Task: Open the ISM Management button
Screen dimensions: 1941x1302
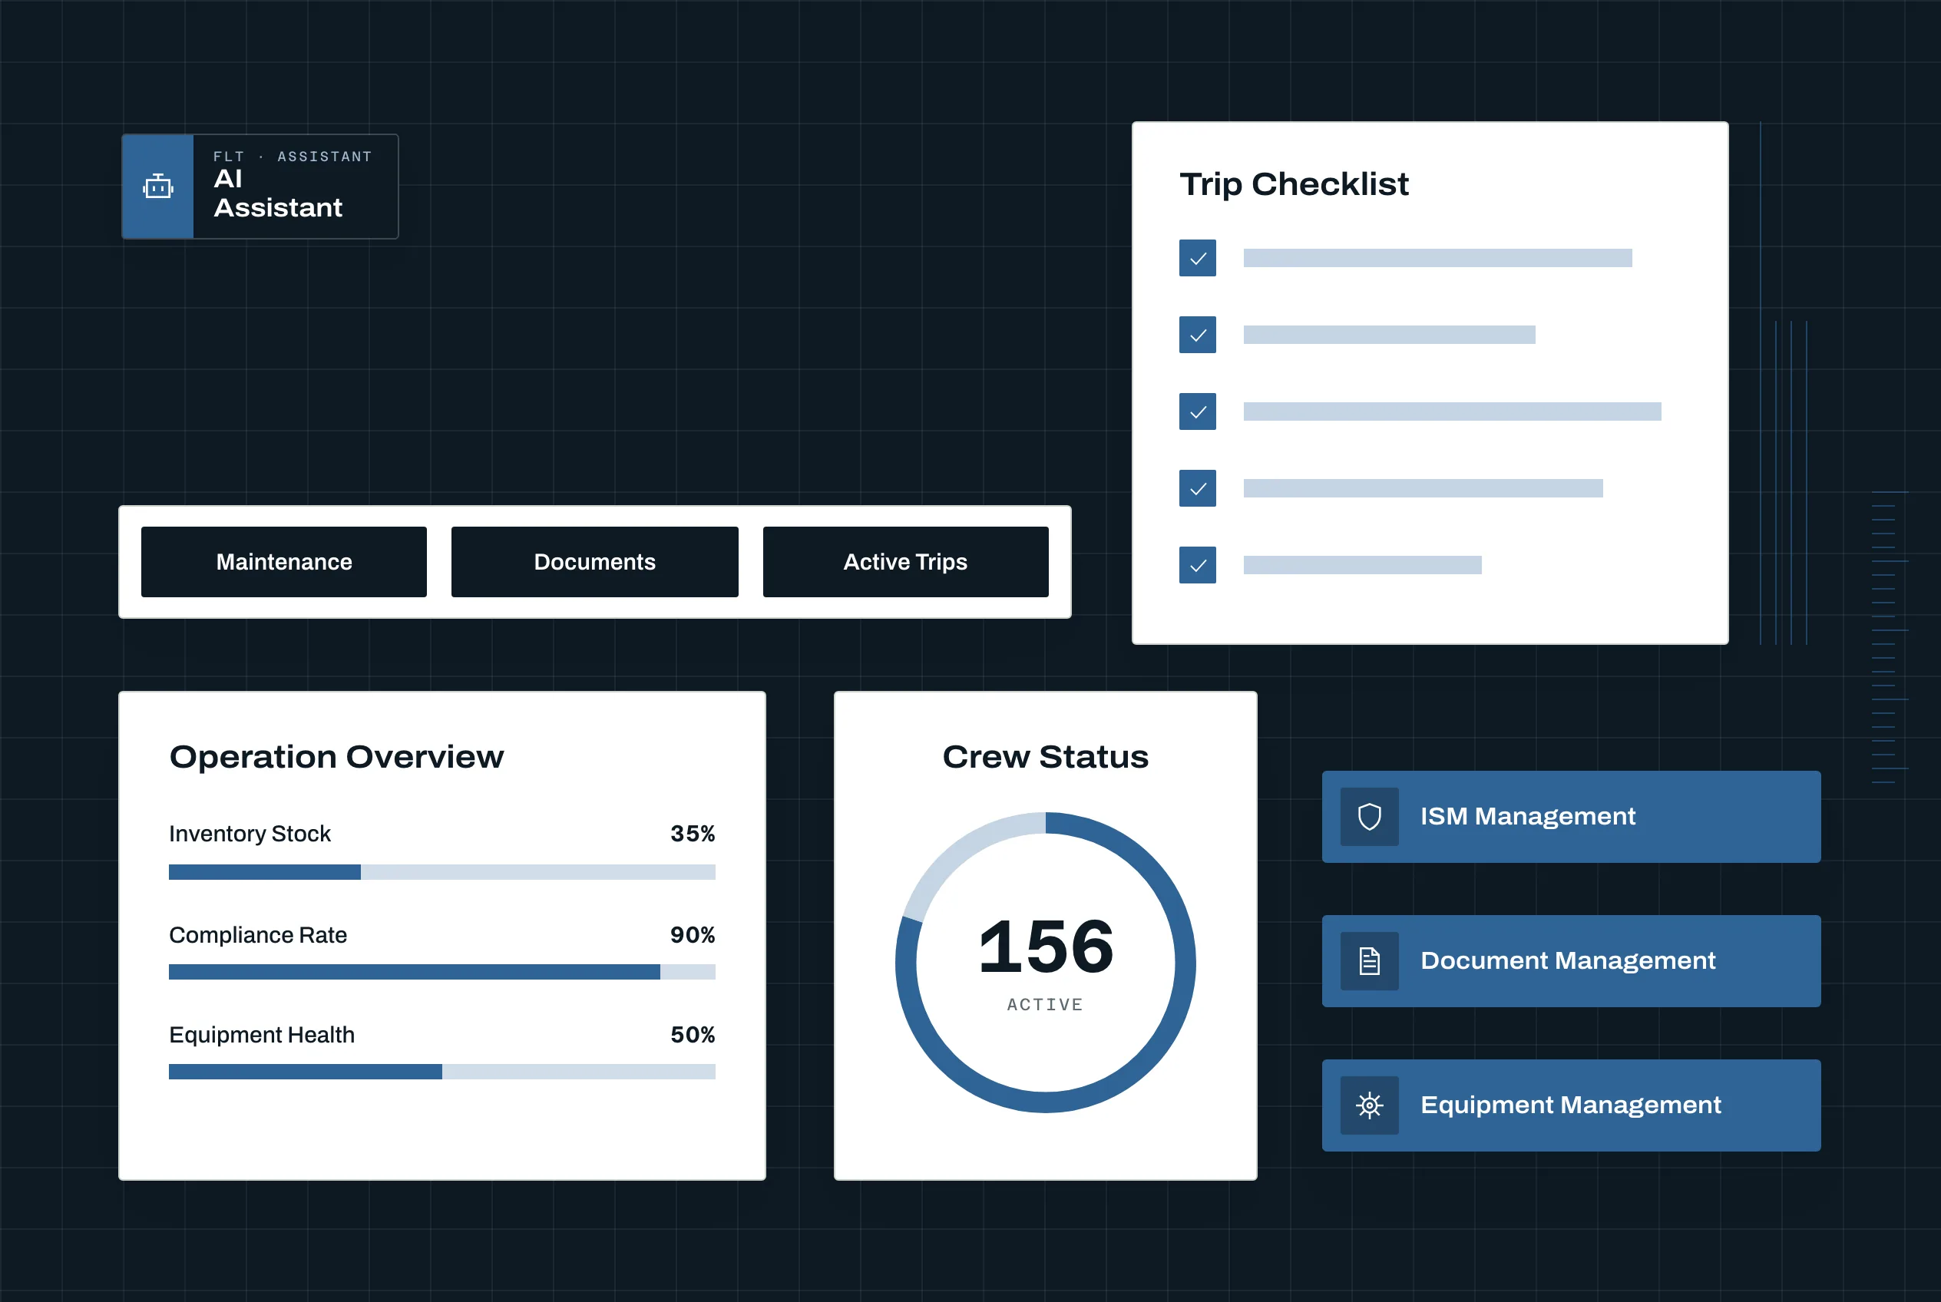Action: 1571,816
